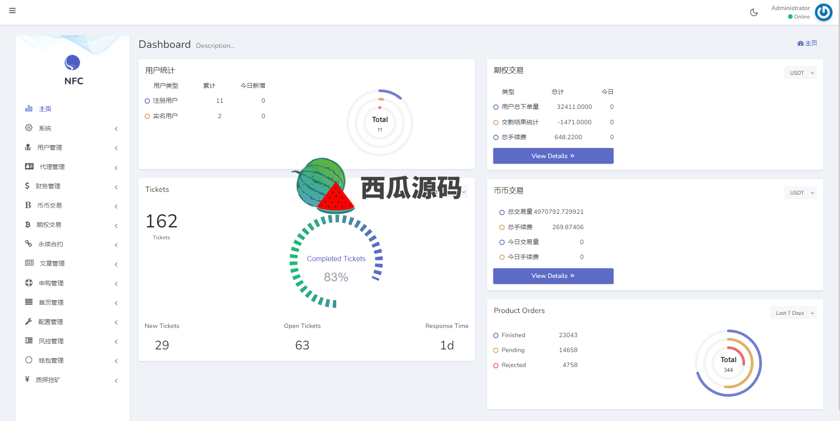Click the wrench icon next to 配置管理

pos(29,321)
